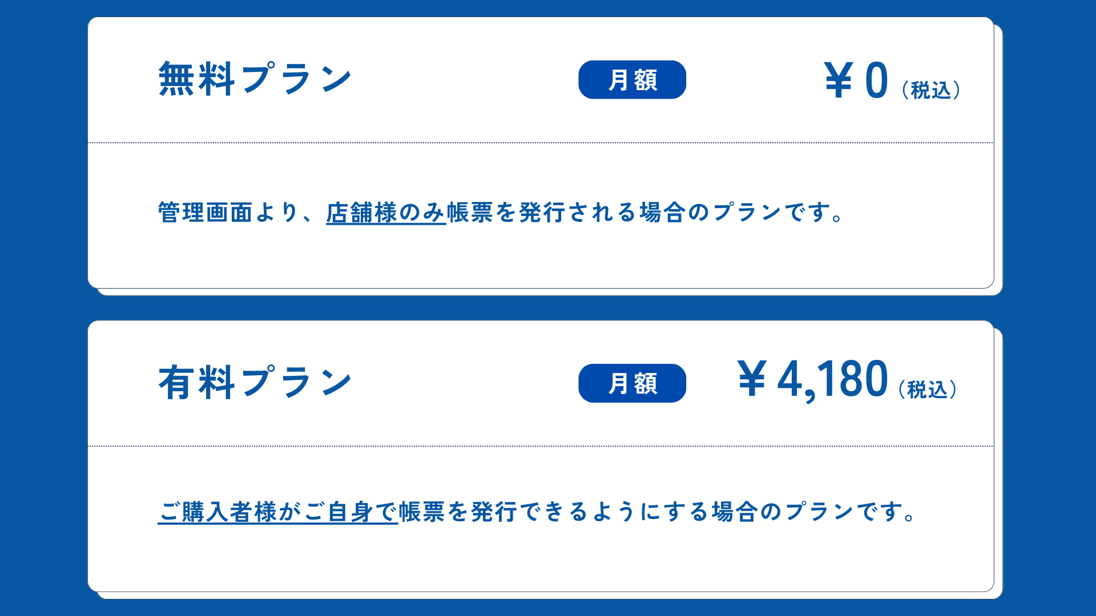Click the 無料プラン heading
The height and width of the screenshot is (616, 1096).
(x=255, y=79)
